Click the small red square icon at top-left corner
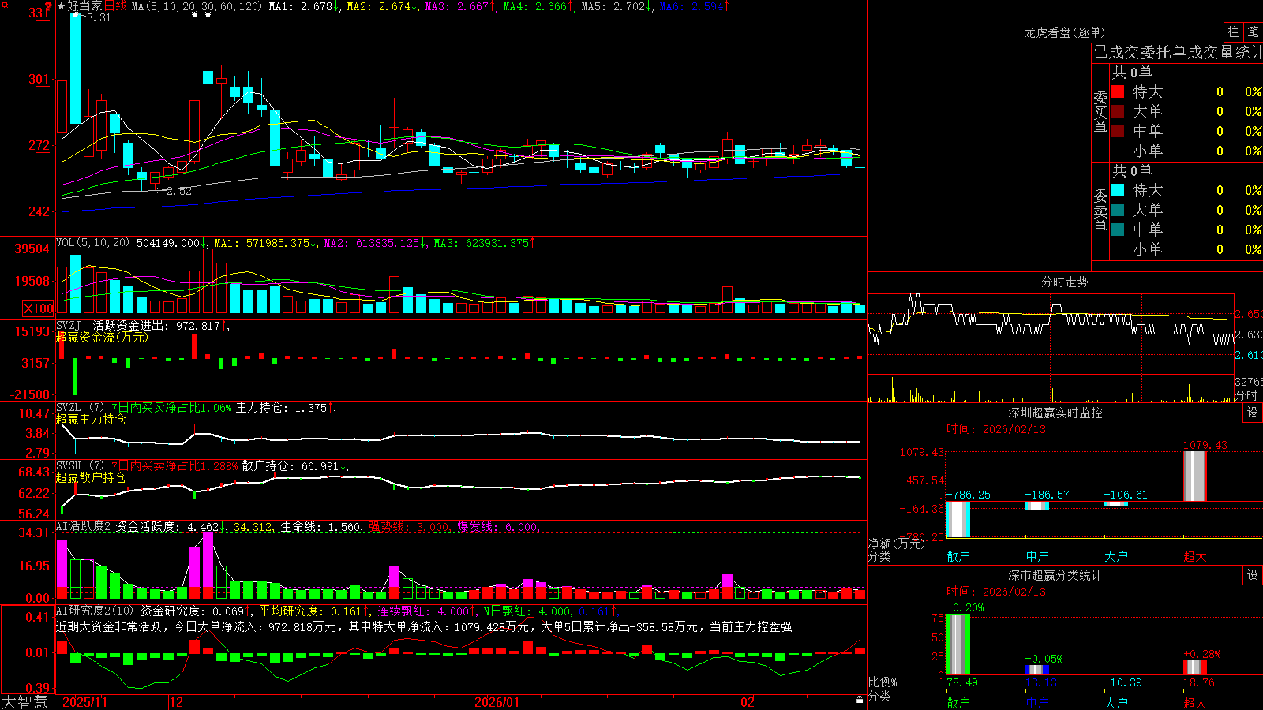Screen dimensions: 1263x710 3,3
